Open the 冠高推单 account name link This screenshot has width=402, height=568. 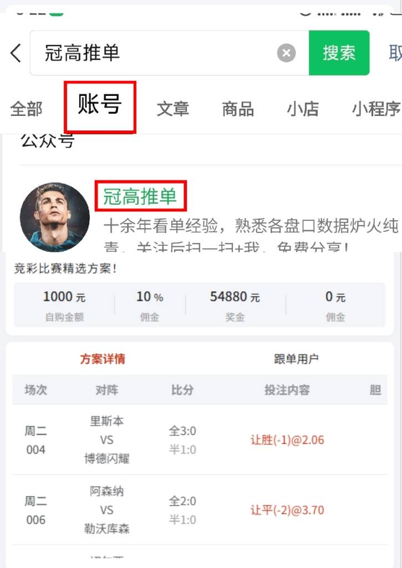click(140, 196)
